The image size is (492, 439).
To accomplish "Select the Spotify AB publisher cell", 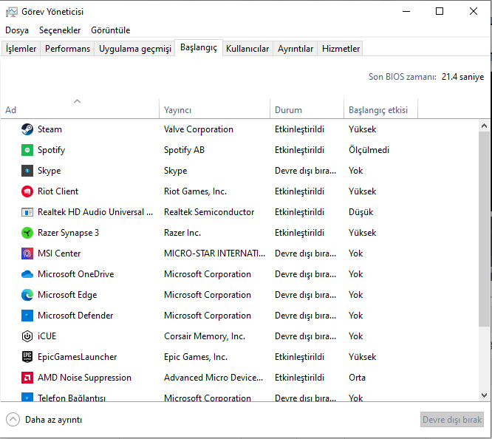I will point(184,150).
